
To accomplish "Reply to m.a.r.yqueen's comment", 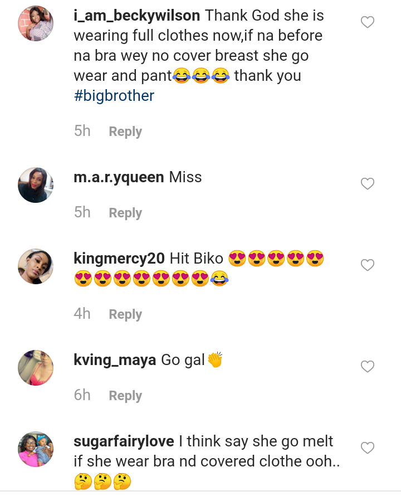I will pos(125,213).
